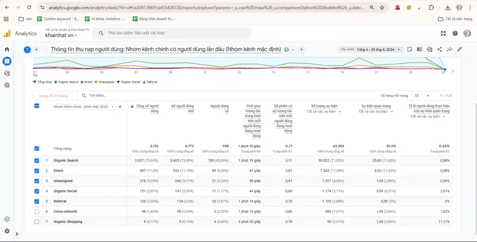Click the browser address bar URL
This screenshot has height=242, width=477.
[x=206, y=7]
